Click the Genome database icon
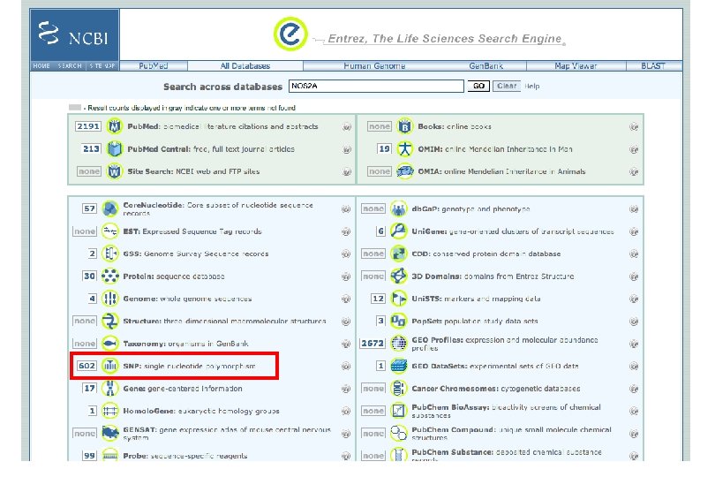 pyautogui.click(x=109, y=299)
